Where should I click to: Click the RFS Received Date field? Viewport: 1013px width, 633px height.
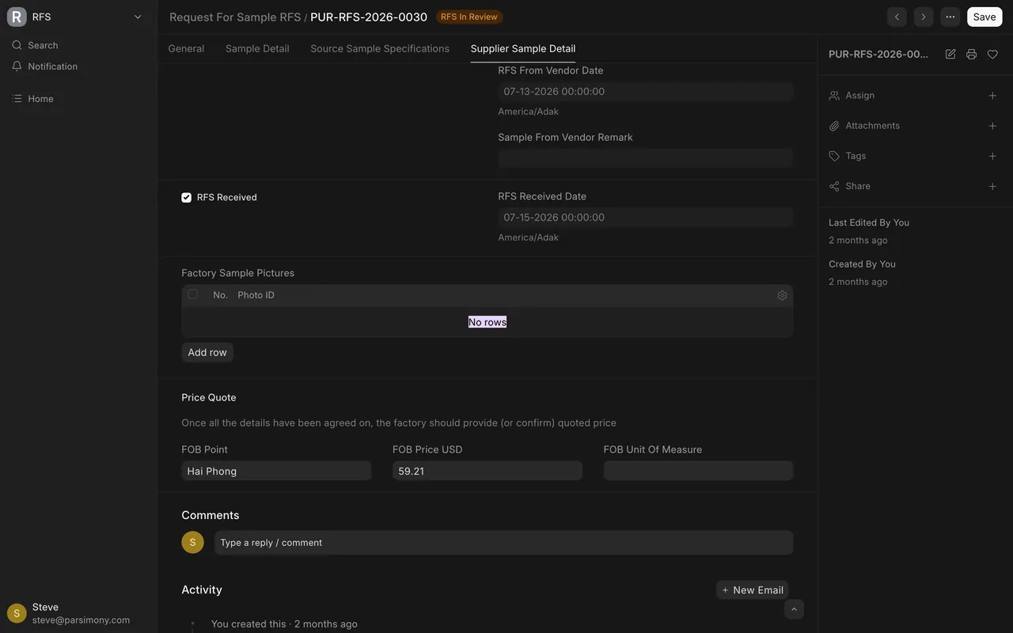[646, 218]
